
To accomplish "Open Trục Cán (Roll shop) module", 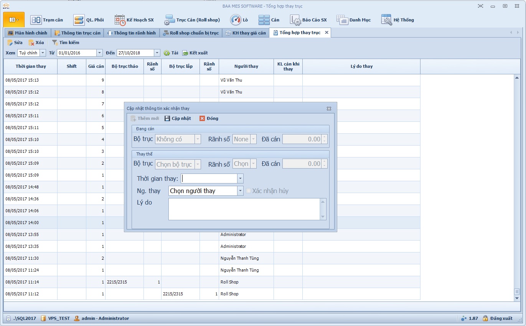I will point(192,20).
